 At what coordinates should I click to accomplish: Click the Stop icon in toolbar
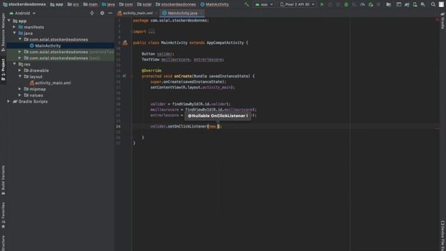pyautogui.click(x=378, y=4)
